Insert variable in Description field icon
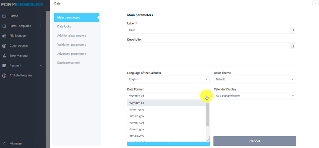 coord(292,46)
